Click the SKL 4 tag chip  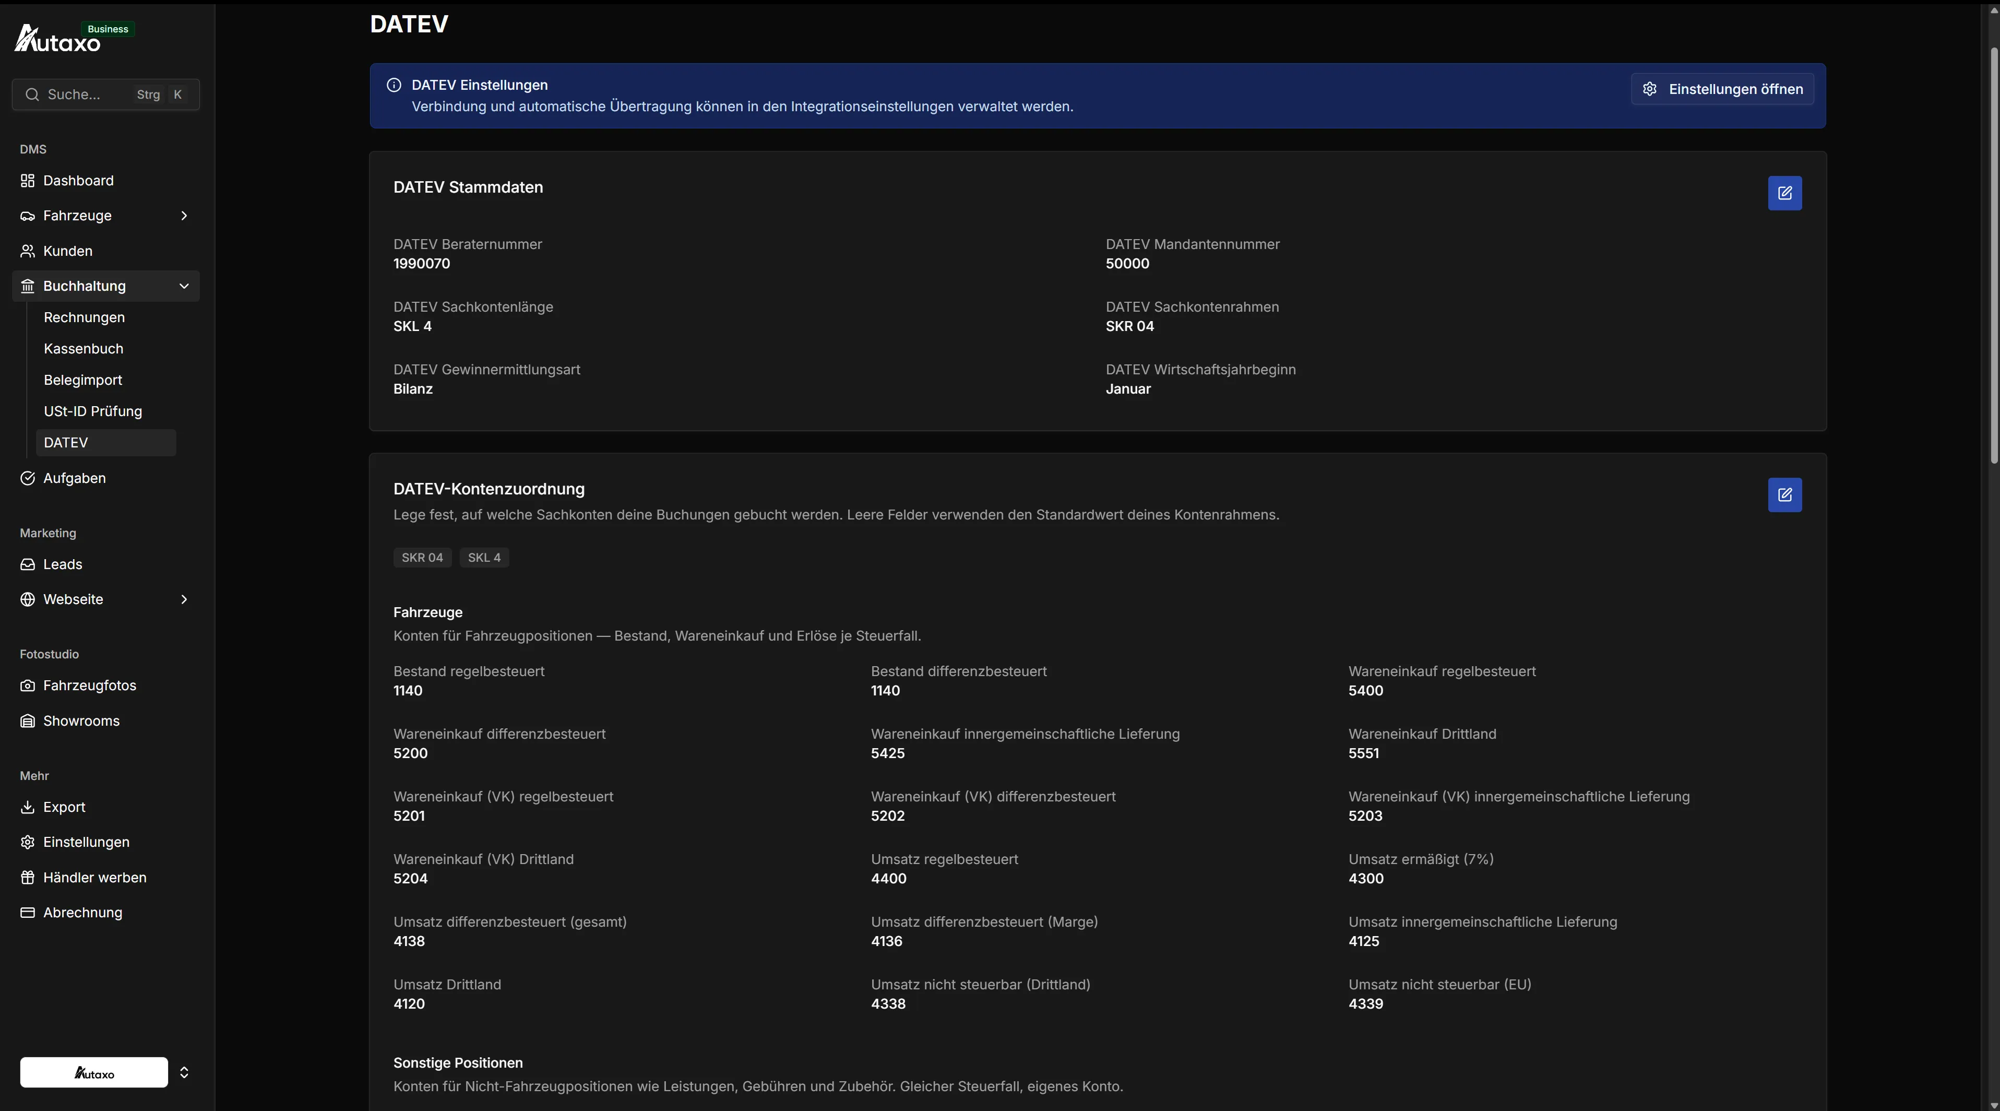pos(484,558)
